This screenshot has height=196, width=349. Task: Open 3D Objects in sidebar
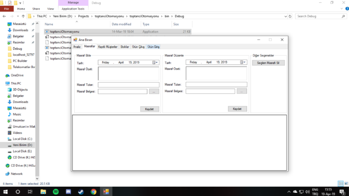pos(20,90)
